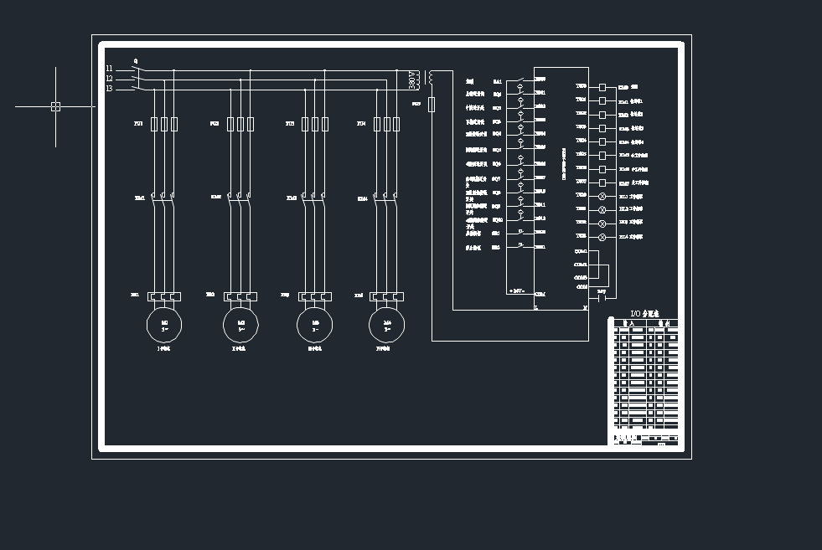Select the topmost indicator lamp symbol HL1

click(602, 197)
